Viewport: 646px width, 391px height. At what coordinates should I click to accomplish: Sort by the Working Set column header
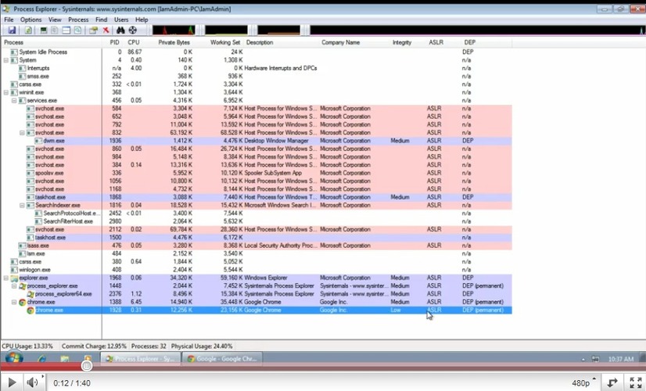click(x=225, y=42)
